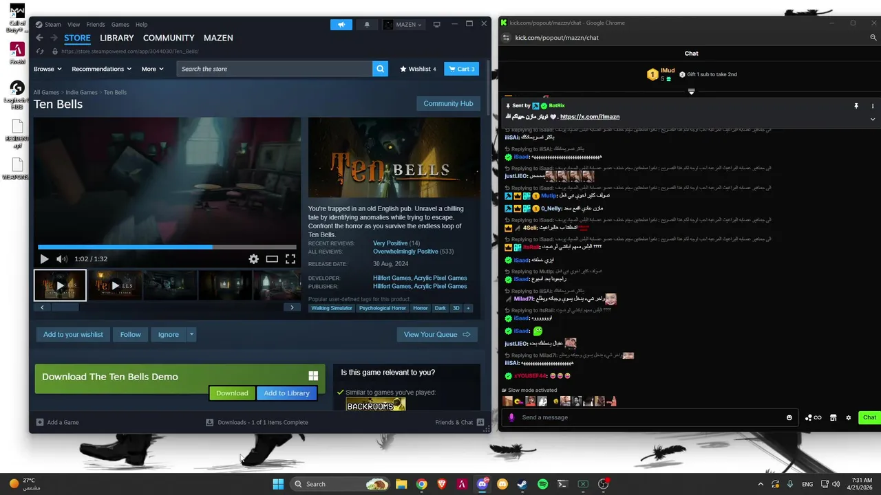Open Steam Big Picture mode icon

(436, 25)
